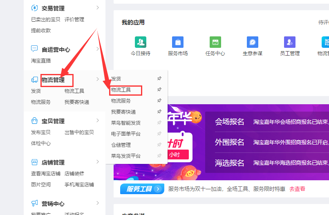Click 外围报名 in the purple banner
329x215 pixels.
pyautogui.click(x=230, y=142)
